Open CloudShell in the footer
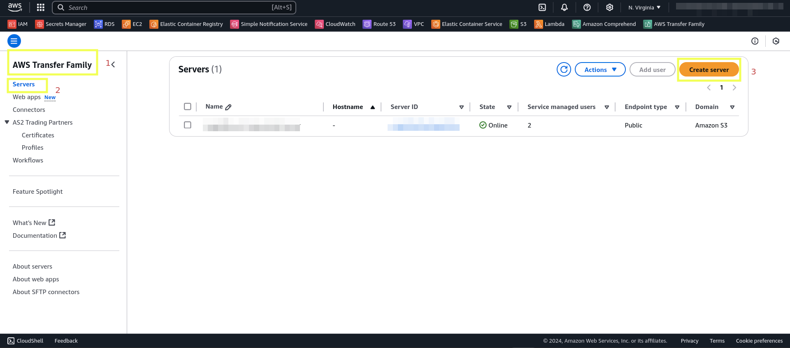 coord(26,341)
